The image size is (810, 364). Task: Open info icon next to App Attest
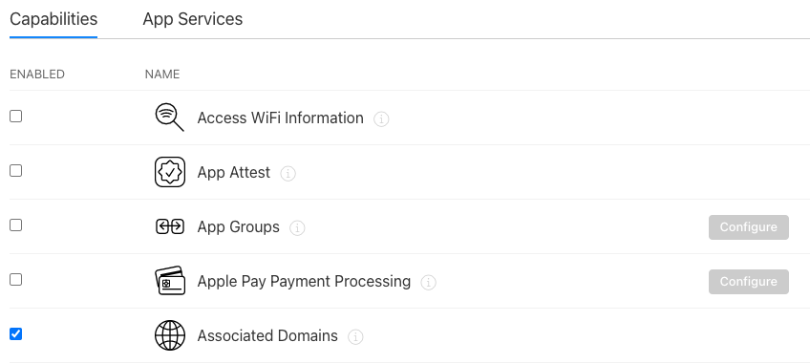coord(288,173)
